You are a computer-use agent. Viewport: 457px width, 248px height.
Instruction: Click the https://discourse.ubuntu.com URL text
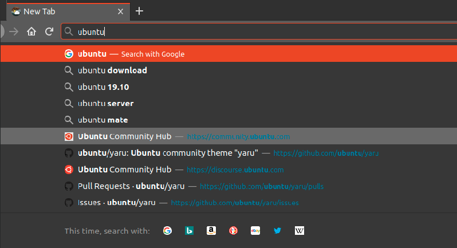[x=235, y=170]
